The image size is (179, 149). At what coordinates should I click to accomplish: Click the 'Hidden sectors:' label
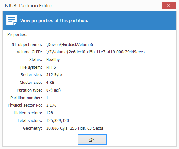click(28, 113)
